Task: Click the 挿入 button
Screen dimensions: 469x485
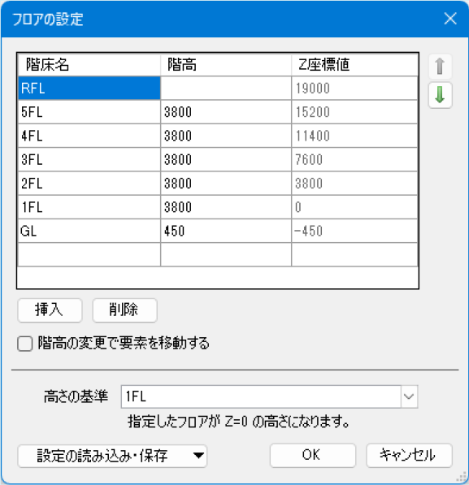Action: tap(50, 310)
